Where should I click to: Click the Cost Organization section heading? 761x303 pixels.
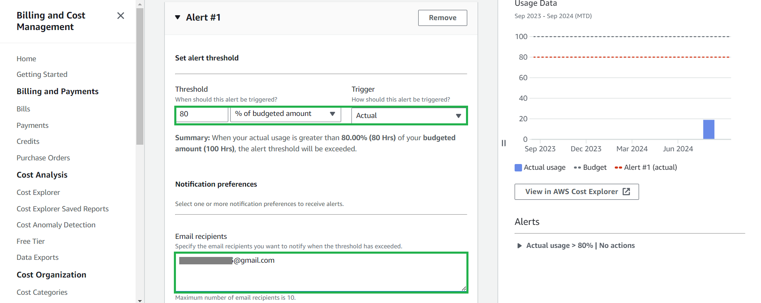(52, 275)
